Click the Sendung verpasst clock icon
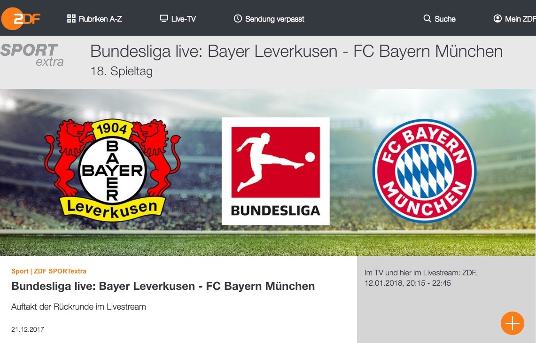Screen dimensions: 536x343 pyautogui.click(x=238, y=18)
